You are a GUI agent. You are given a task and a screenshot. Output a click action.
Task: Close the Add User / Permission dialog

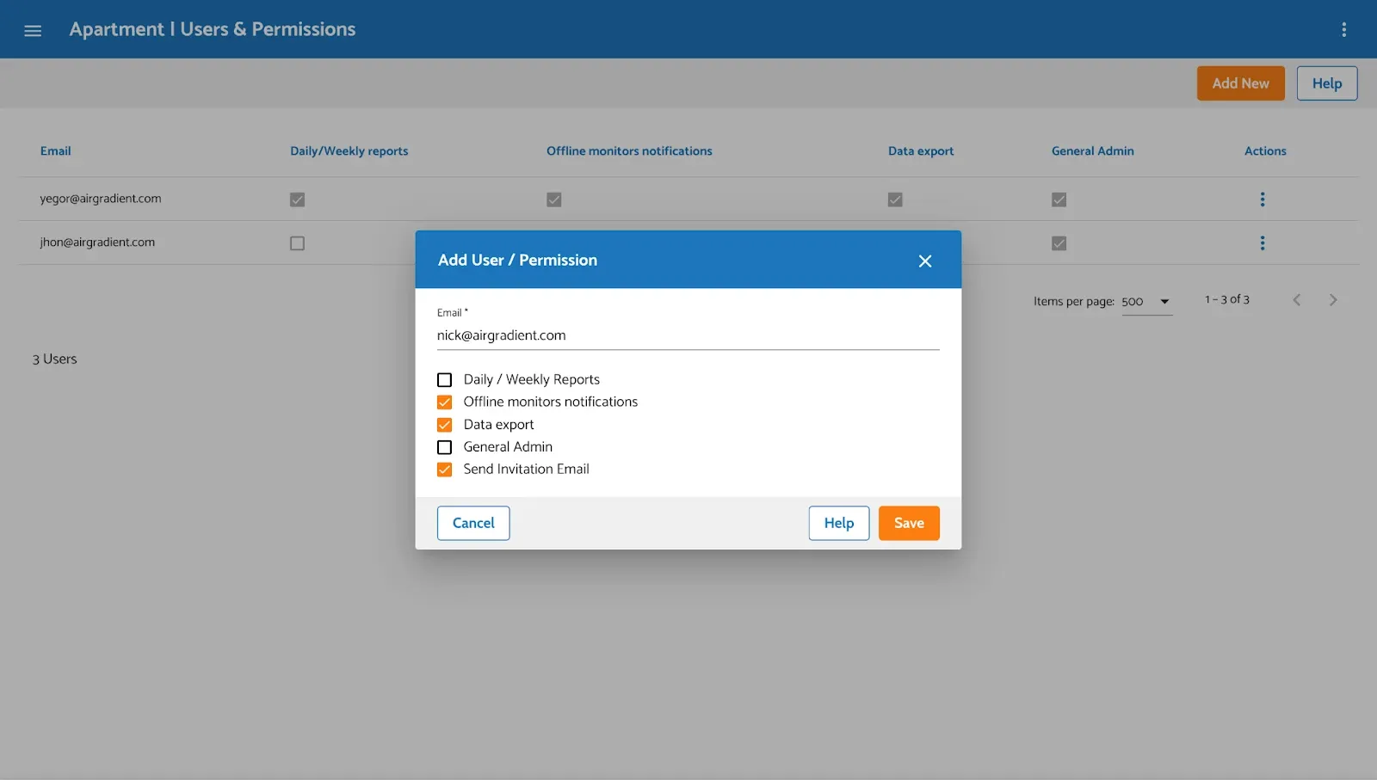[925, 261]
